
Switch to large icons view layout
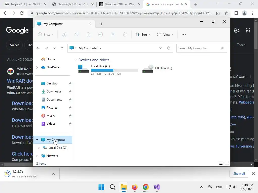pyautogui.click(x=227, y=163)
